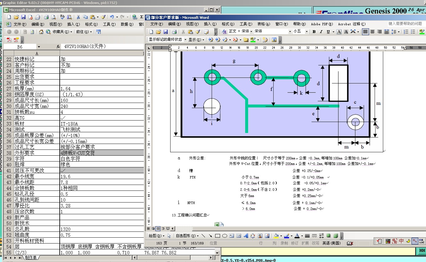This screenshot has height=262, width=426.
Task: Toggle 修订 track changes in status bar
Action: point(295,243)
